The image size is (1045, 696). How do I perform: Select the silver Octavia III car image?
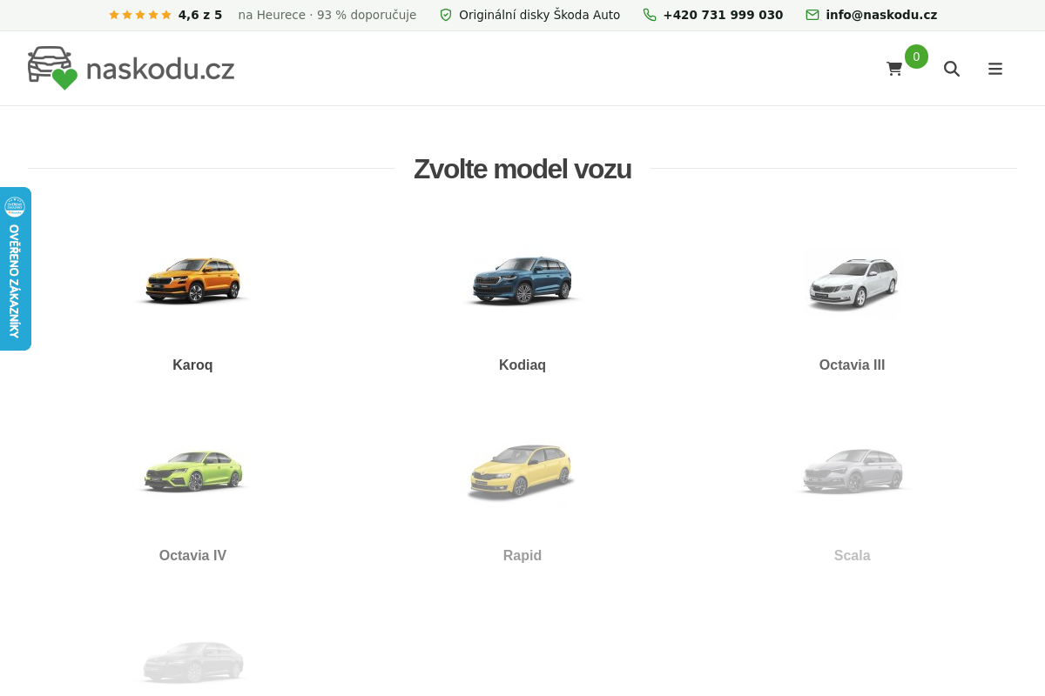[x=853, y=284]
